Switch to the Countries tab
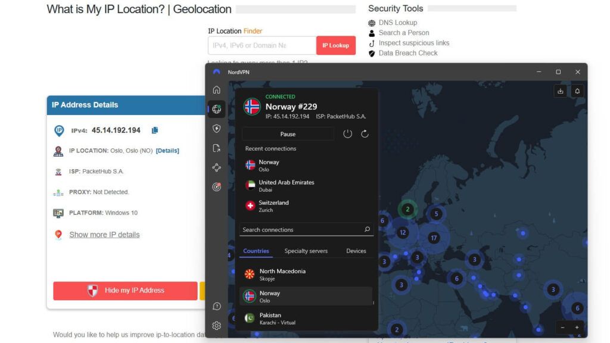The width and height of the screenshot is (610, 343). click(x=256, y=251)
